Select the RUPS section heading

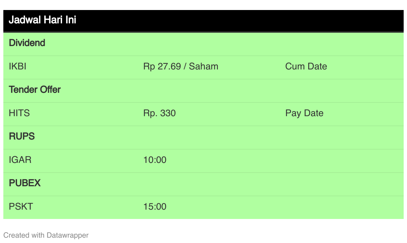(22, 137)
